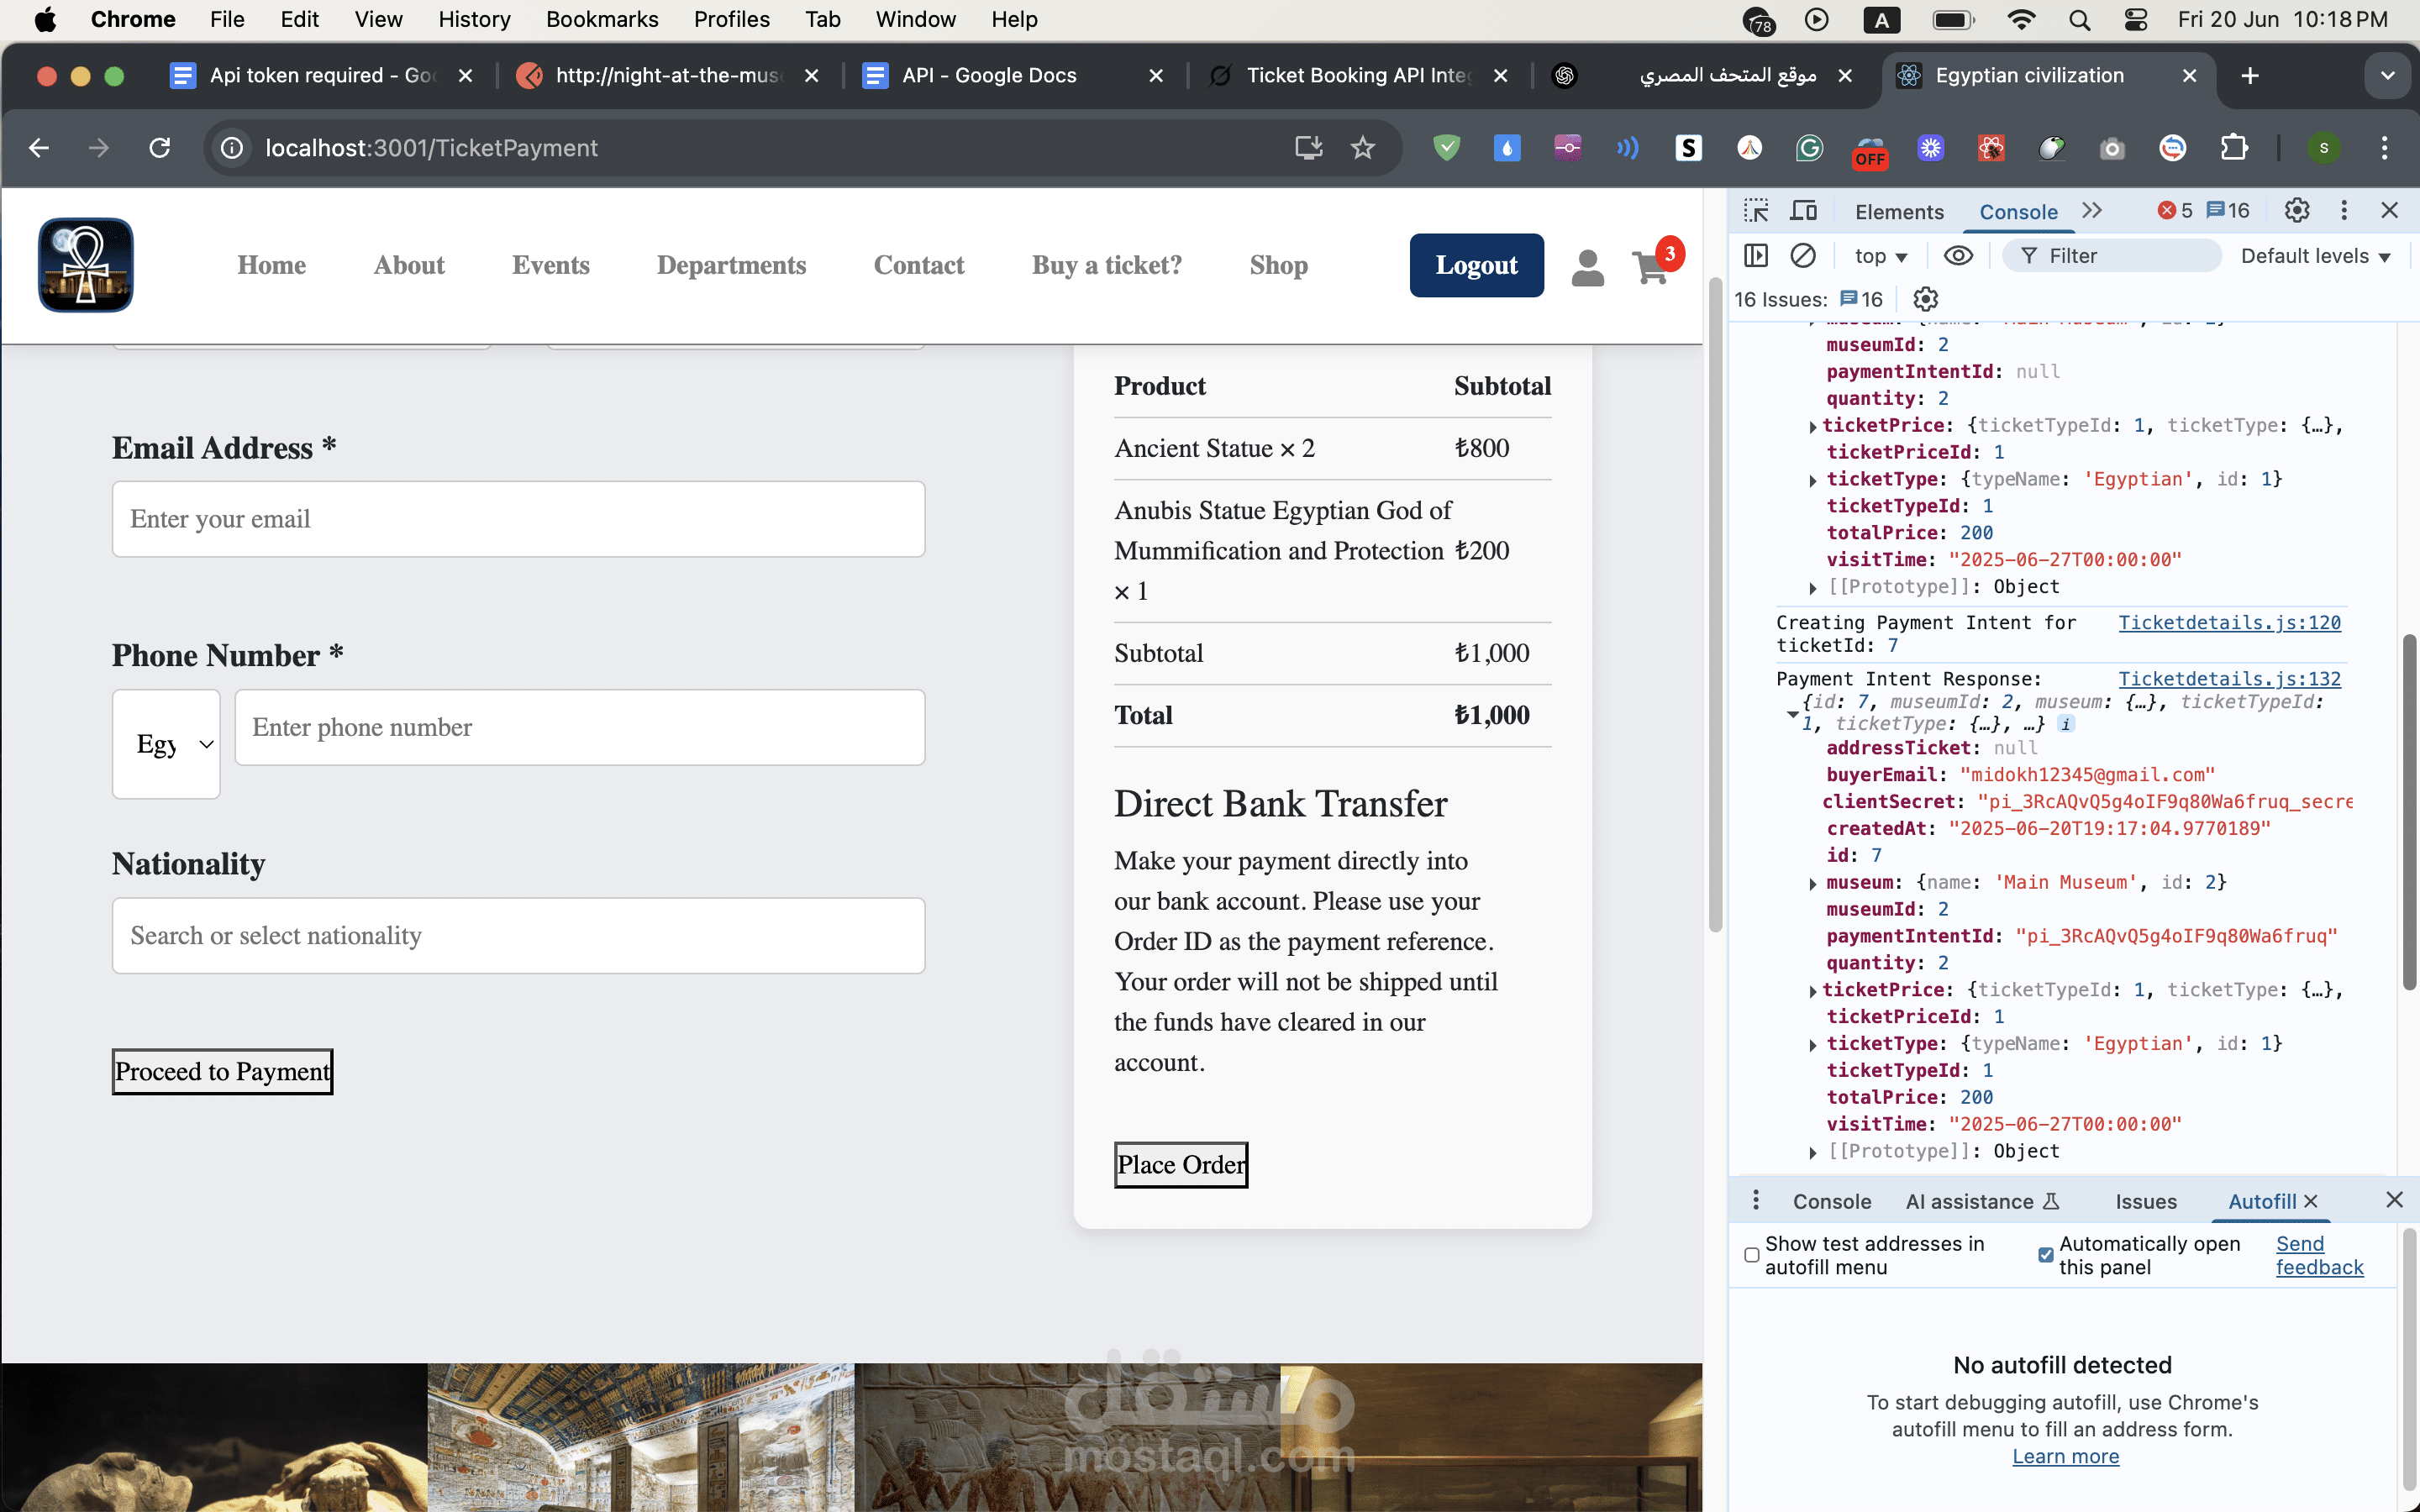Click the React DevTools extension icon
Screen dimensions: 2420x1512
coord(1990,148)
